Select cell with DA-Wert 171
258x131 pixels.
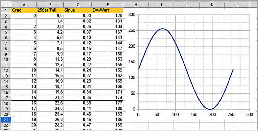click(x=107, y=92)
